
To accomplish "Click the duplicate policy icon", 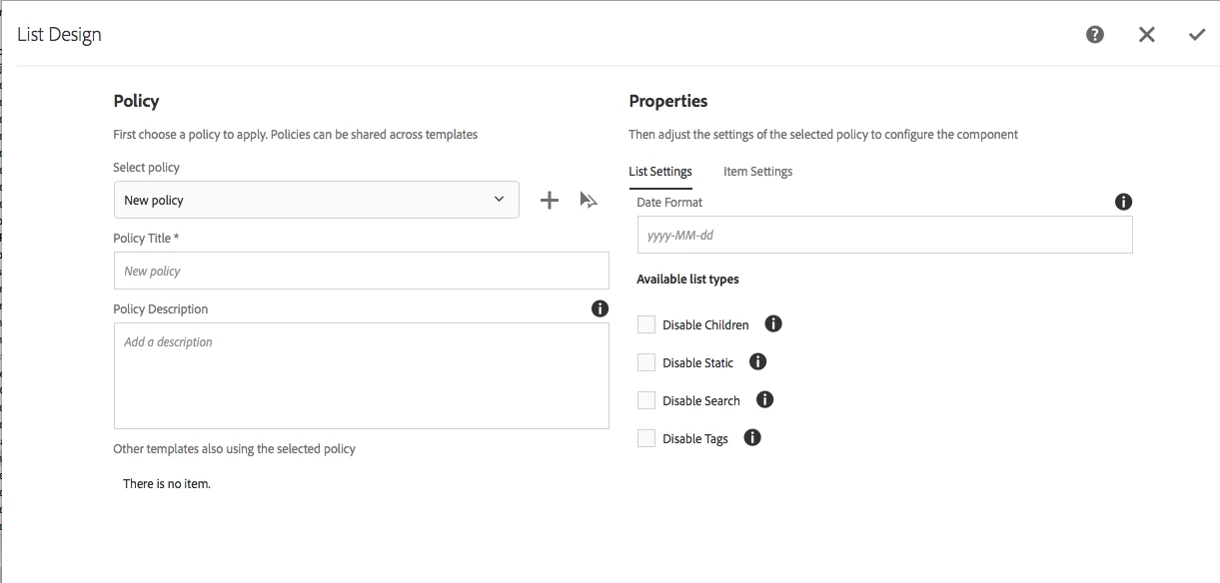I will (589, 201).
